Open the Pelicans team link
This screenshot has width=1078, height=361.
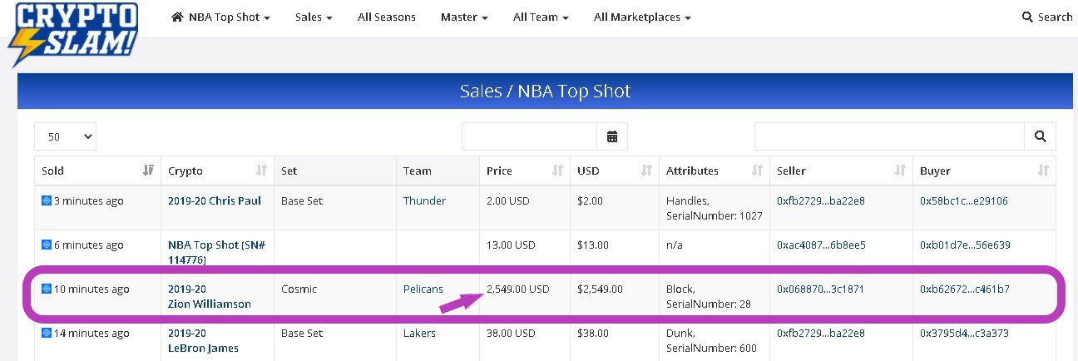pos(423,289)
